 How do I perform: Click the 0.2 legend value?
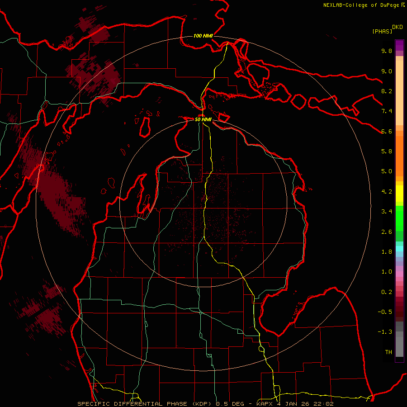tap(387, 292)
